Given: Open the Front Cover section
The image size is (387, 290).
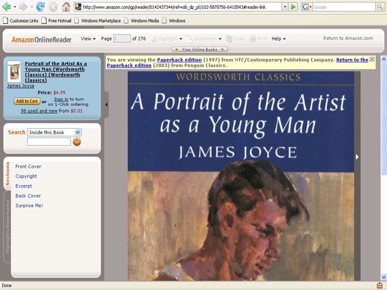Looking at the screenshot, I should (28, 166).
